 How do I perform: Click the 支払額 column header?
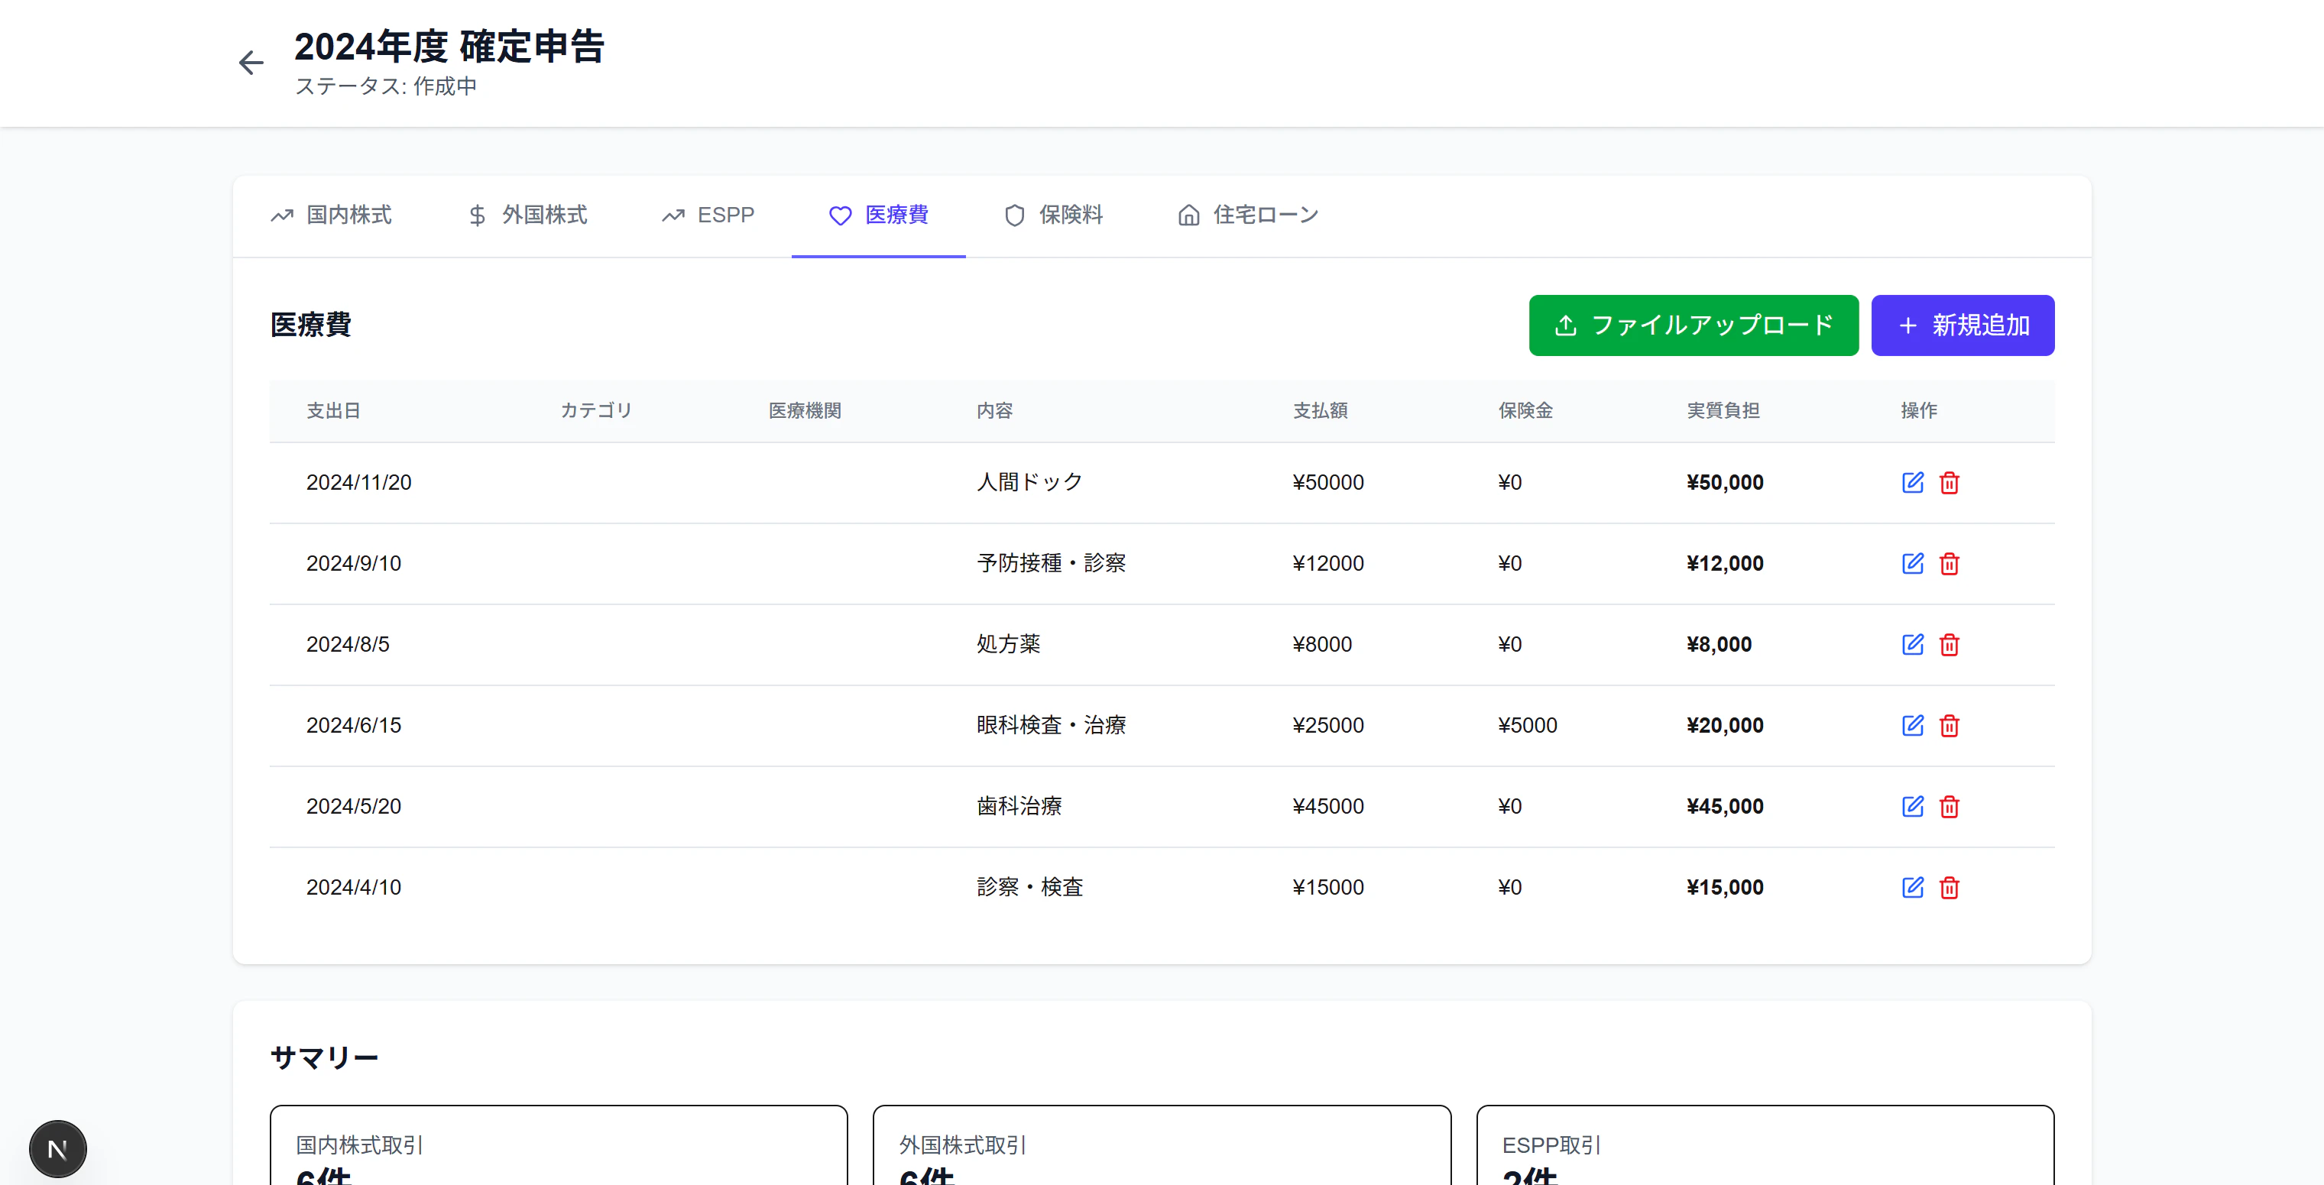tap(1320, 411)
